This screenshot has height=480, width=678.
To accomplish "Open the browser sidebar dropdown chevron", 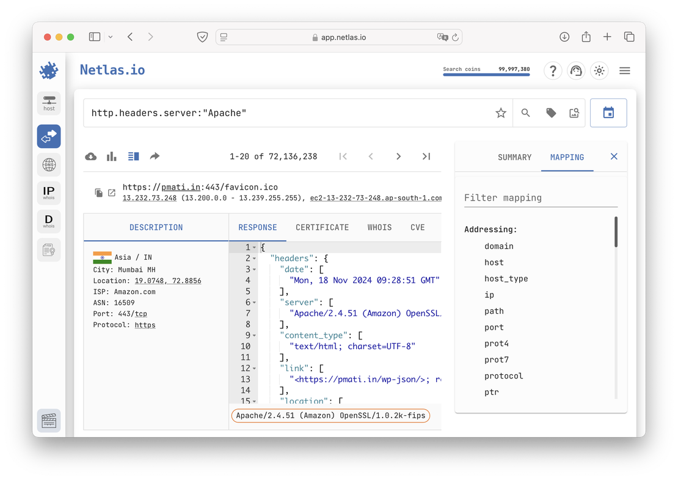I will [x=110, y=37].
